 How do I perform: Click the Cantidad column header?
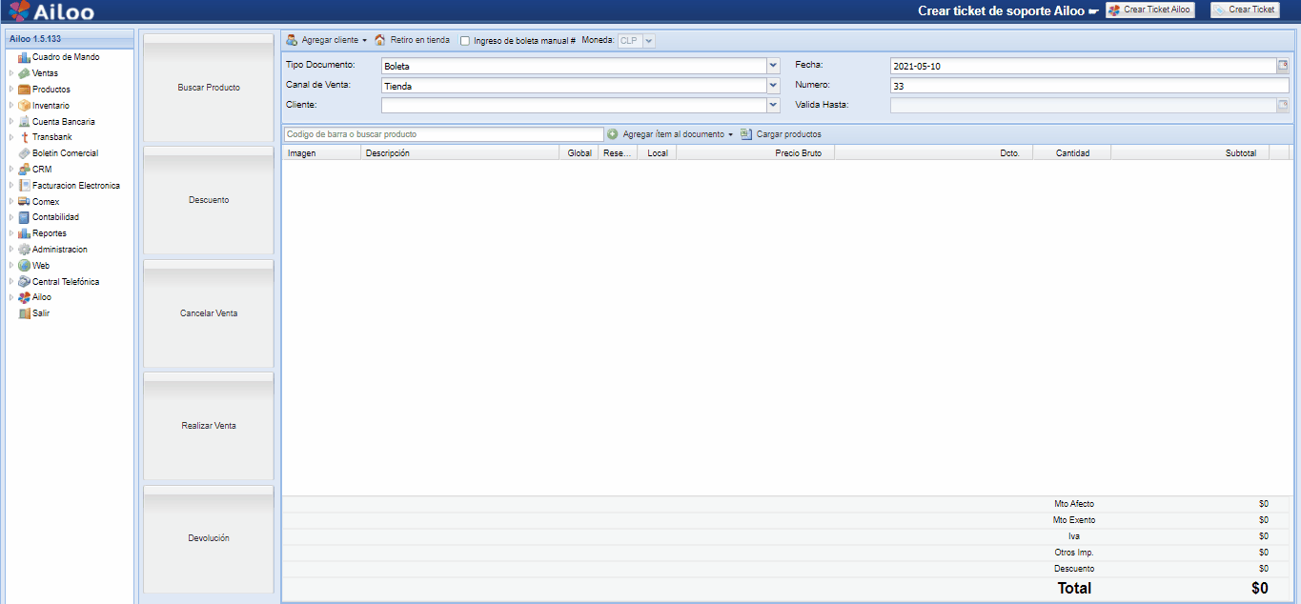(1071, 152)
